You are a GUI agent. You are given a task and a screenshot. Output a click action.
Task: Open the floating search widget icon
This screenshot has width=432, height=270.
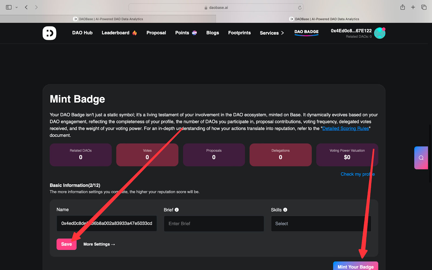point(421,158)
